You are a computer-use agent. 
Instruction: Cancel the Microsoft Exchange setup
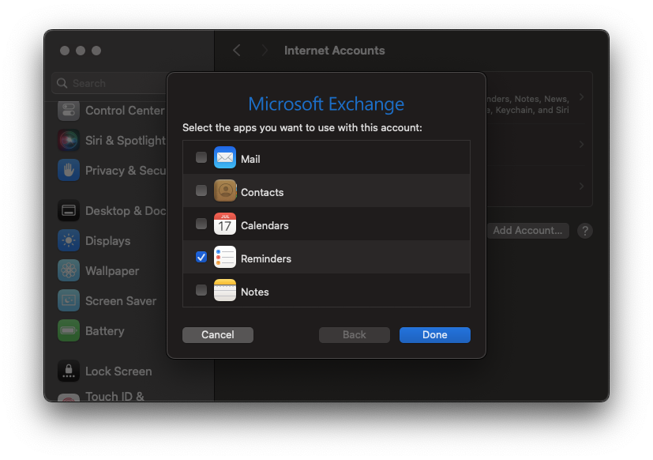(218, 335)
